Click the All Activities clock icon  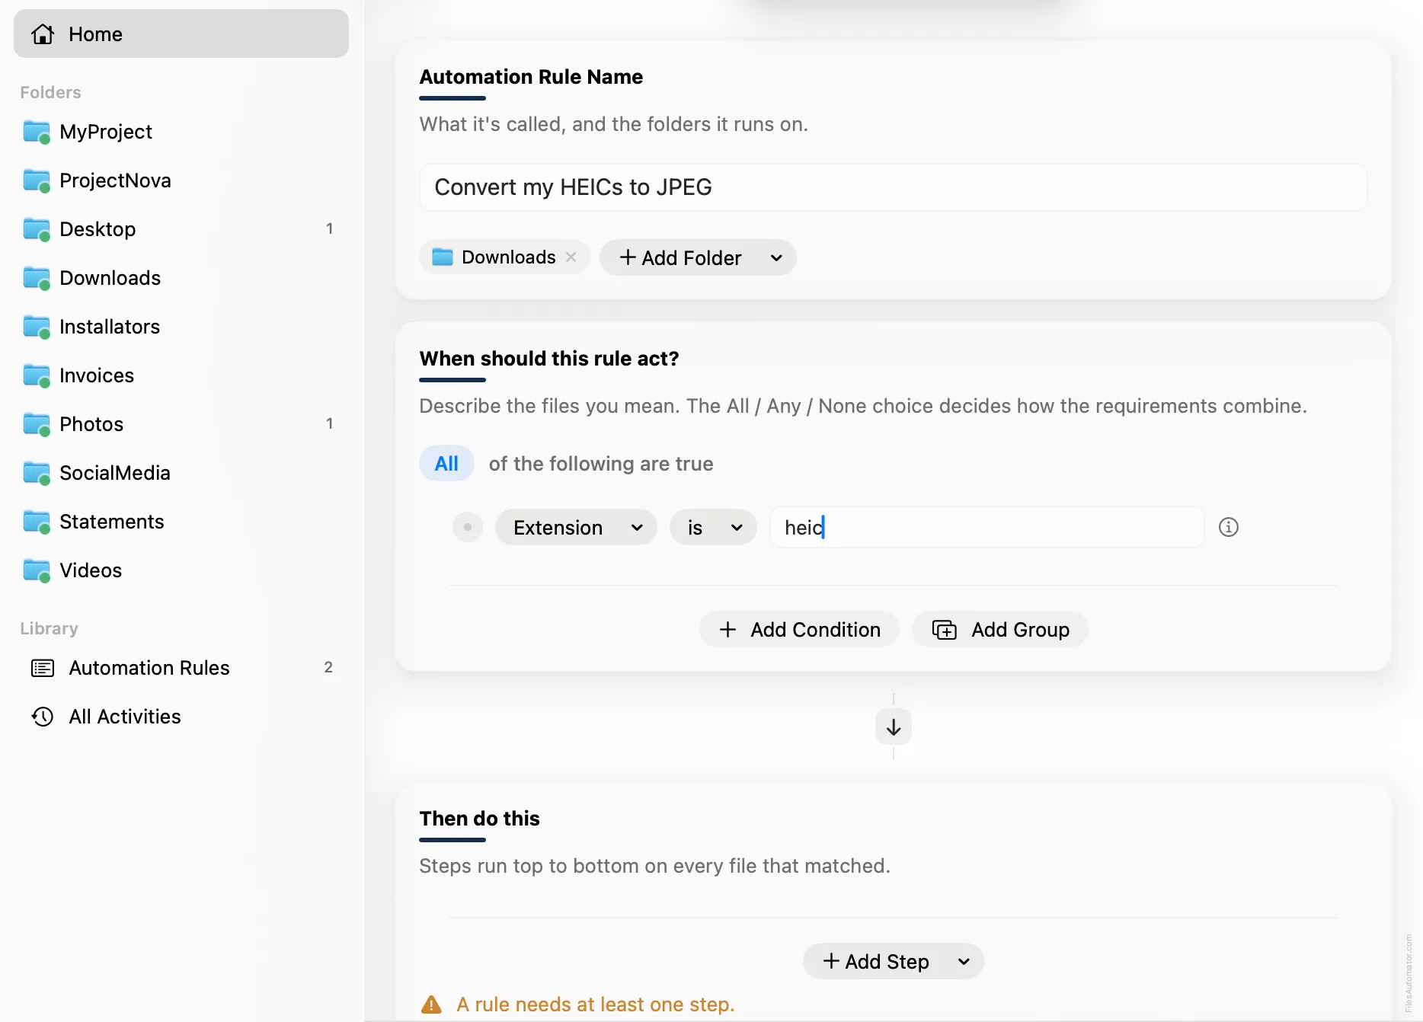43,717
